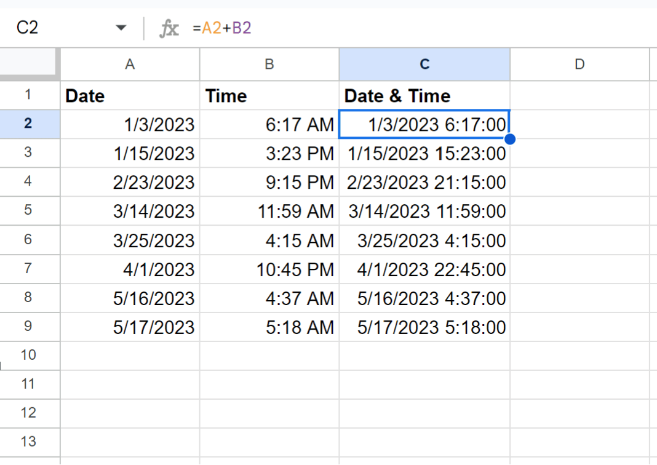Select row 8 header
Viewport: 657px width, 465px height.
[28, 298]
